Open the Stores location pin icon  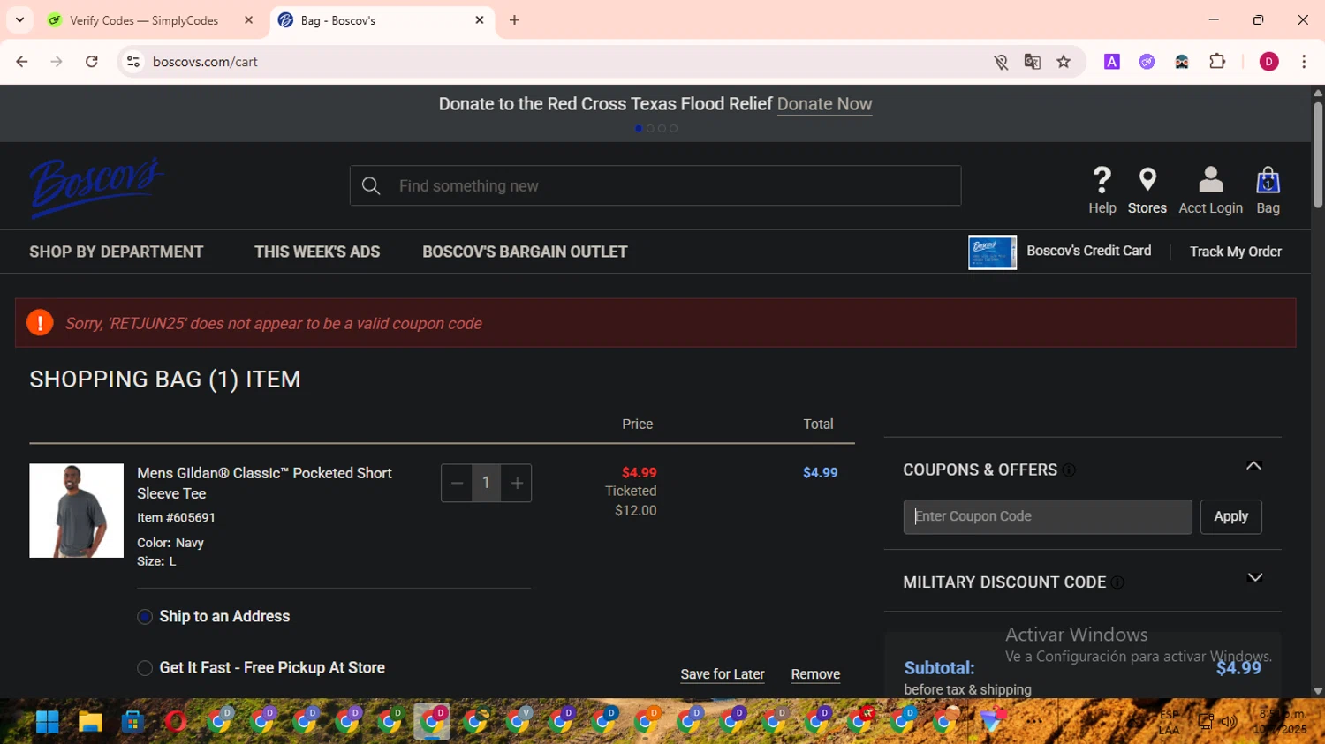(1147, 180)
